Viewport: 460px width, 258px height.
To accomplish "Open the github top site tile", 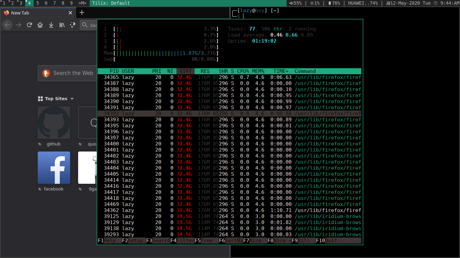I will 54,123.
